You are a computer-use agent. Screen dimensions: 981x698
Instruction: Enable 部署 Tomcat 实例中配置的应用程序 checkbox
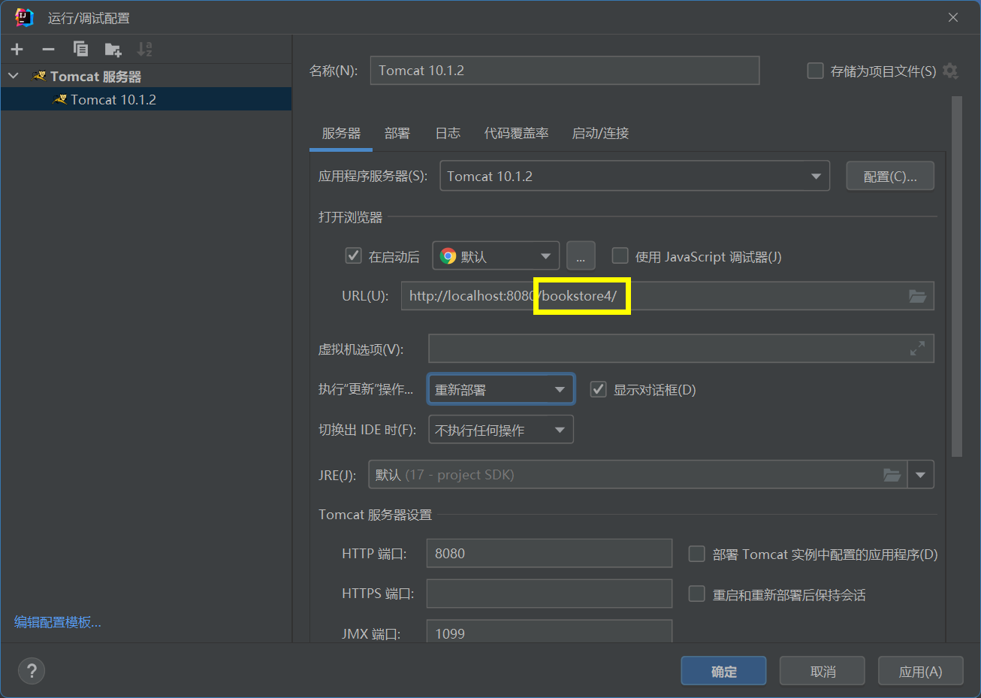696,554
